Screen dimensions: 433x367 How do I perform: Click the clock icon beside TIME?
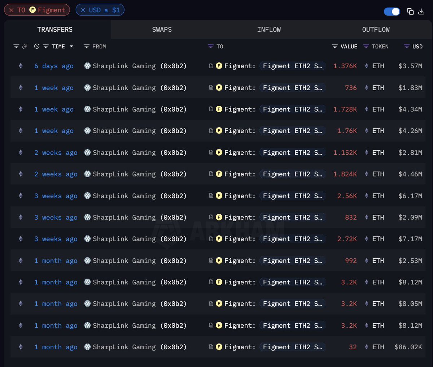point(37,46)
